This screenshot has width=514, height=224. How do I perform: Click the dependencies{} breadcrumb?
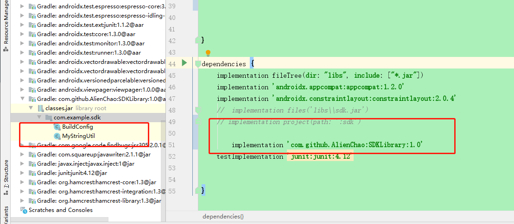[223, 217]
